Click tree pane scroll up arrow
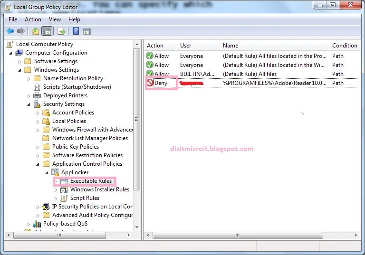Viewport: 365px width, 255px height. pos(137,44)
